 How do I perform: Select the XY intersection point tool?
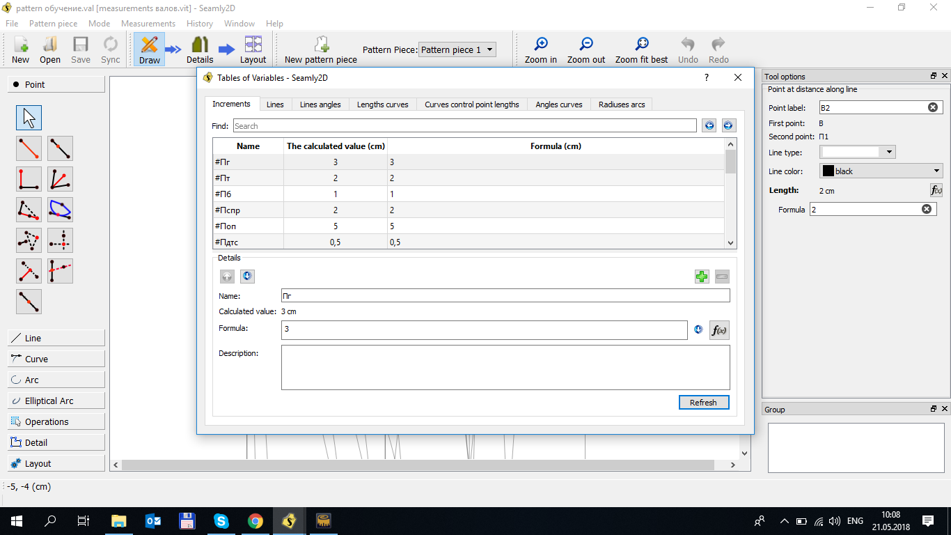(60, 240)
